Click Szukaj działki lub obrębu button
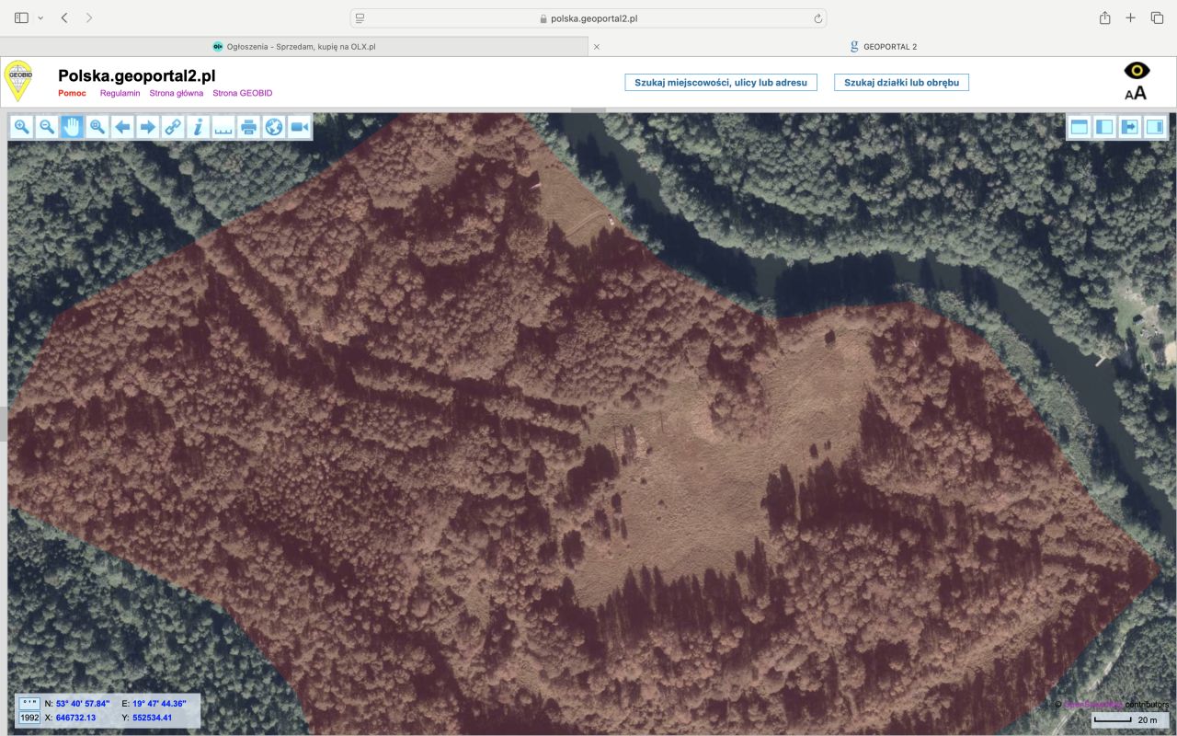Screen dimensions: 1177x736 click(x=901, y=83)
